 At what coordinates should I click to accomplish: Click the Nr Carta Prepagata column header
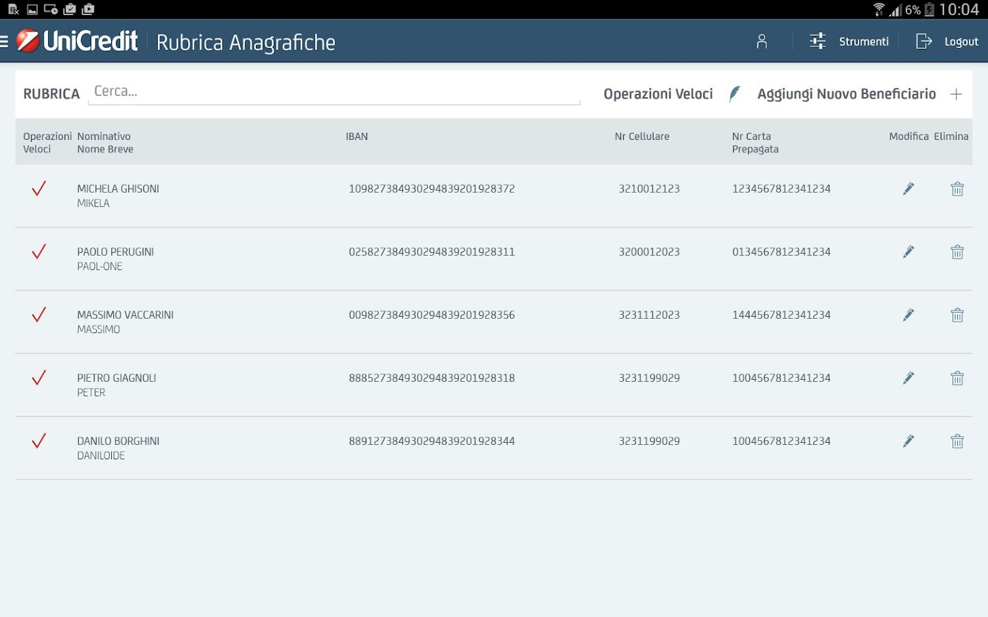click(x=755, y=143)
